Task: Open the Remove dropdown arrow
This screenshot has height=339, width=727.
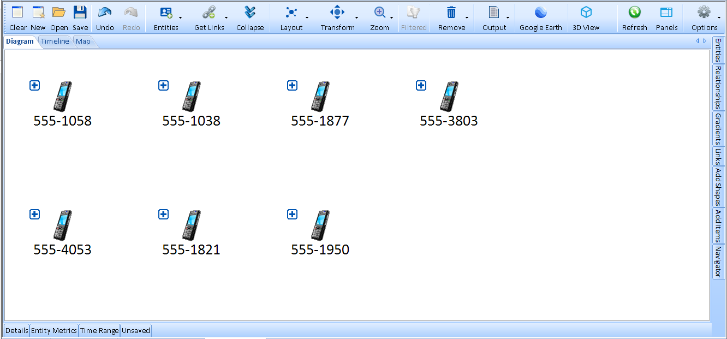Action: click(467, 18)
